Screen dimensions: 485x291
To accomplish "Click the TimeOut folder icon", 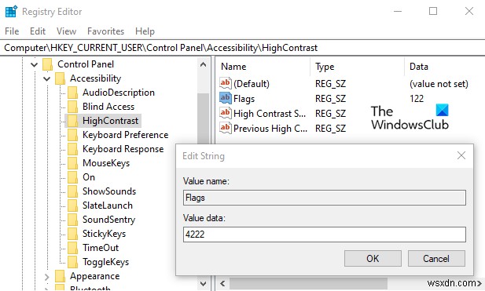I will (x=72, y=248).
